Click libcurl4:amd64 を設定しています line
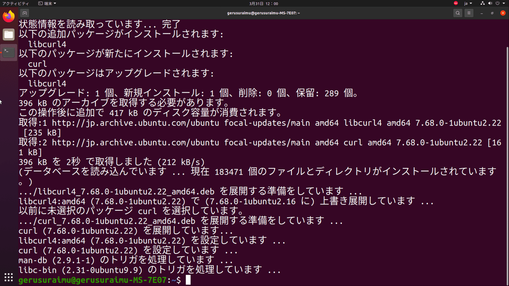509x286 pixels. pos(152,241)
